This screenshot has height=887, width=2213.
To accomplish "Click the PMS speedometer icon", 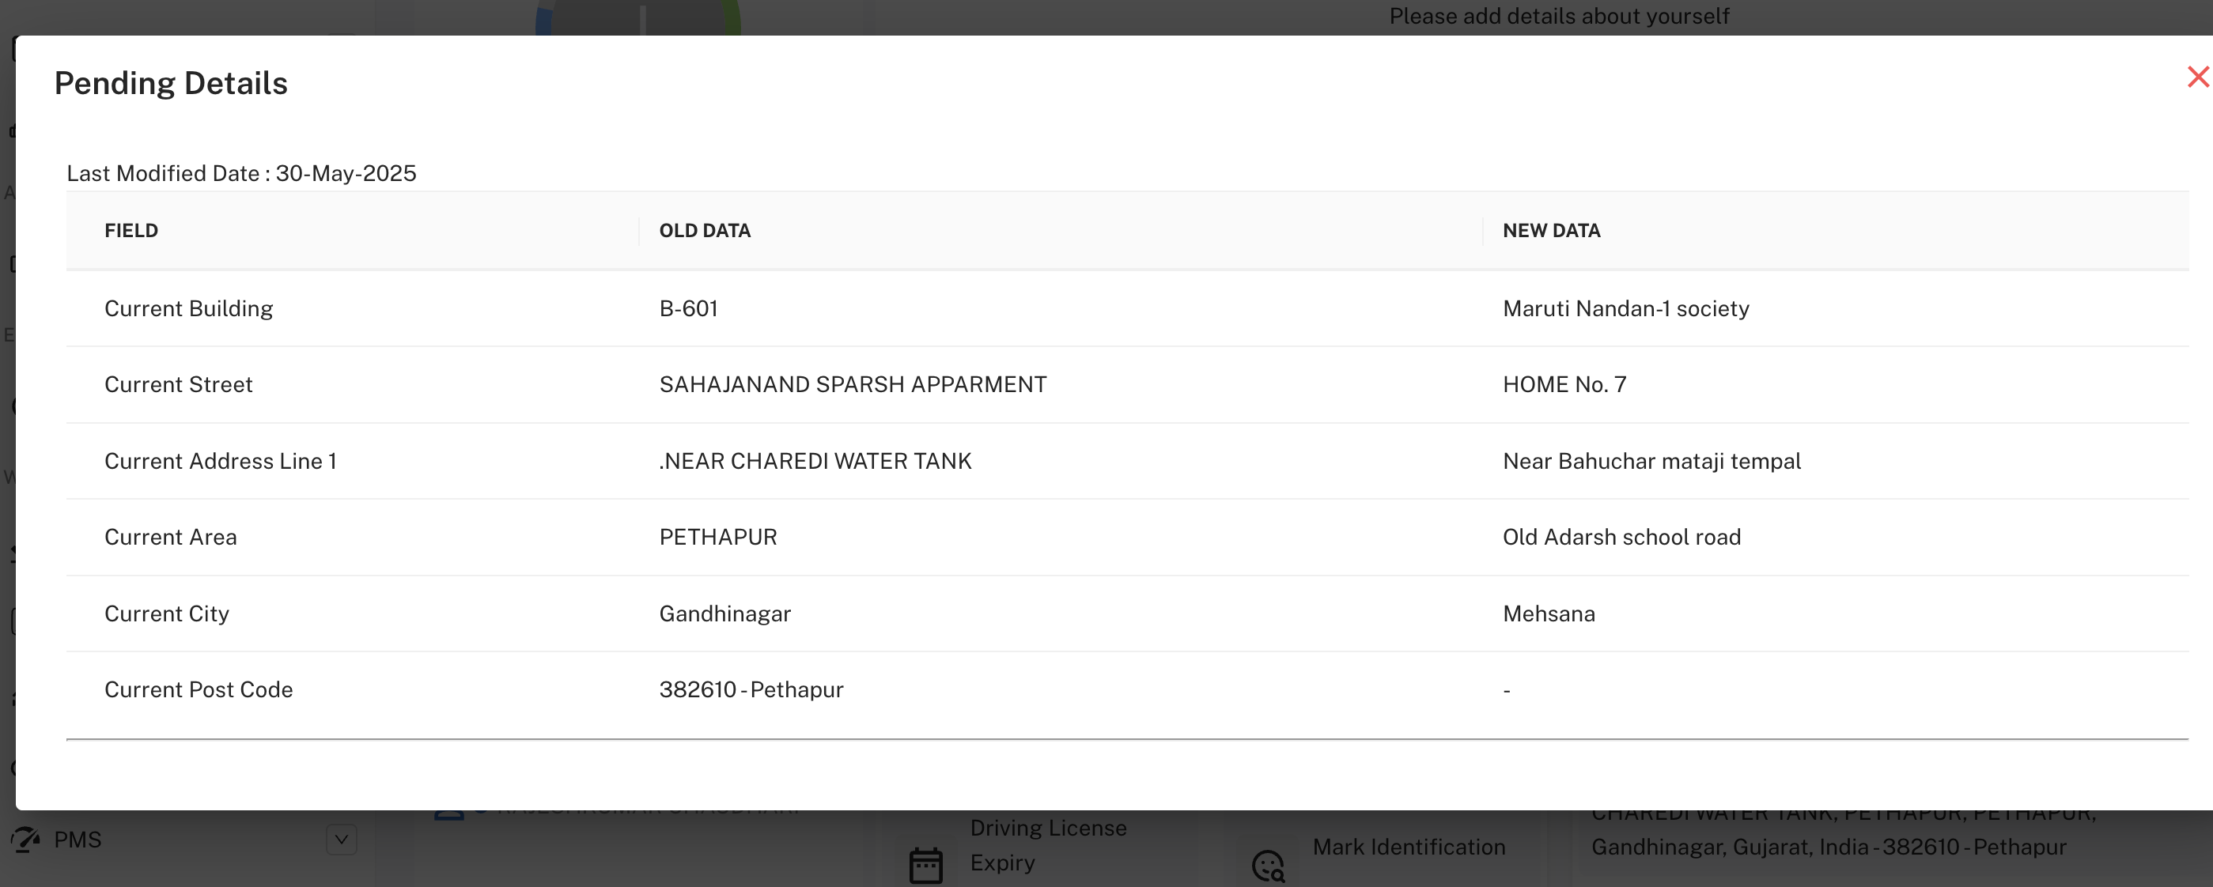I will [26, 839].
